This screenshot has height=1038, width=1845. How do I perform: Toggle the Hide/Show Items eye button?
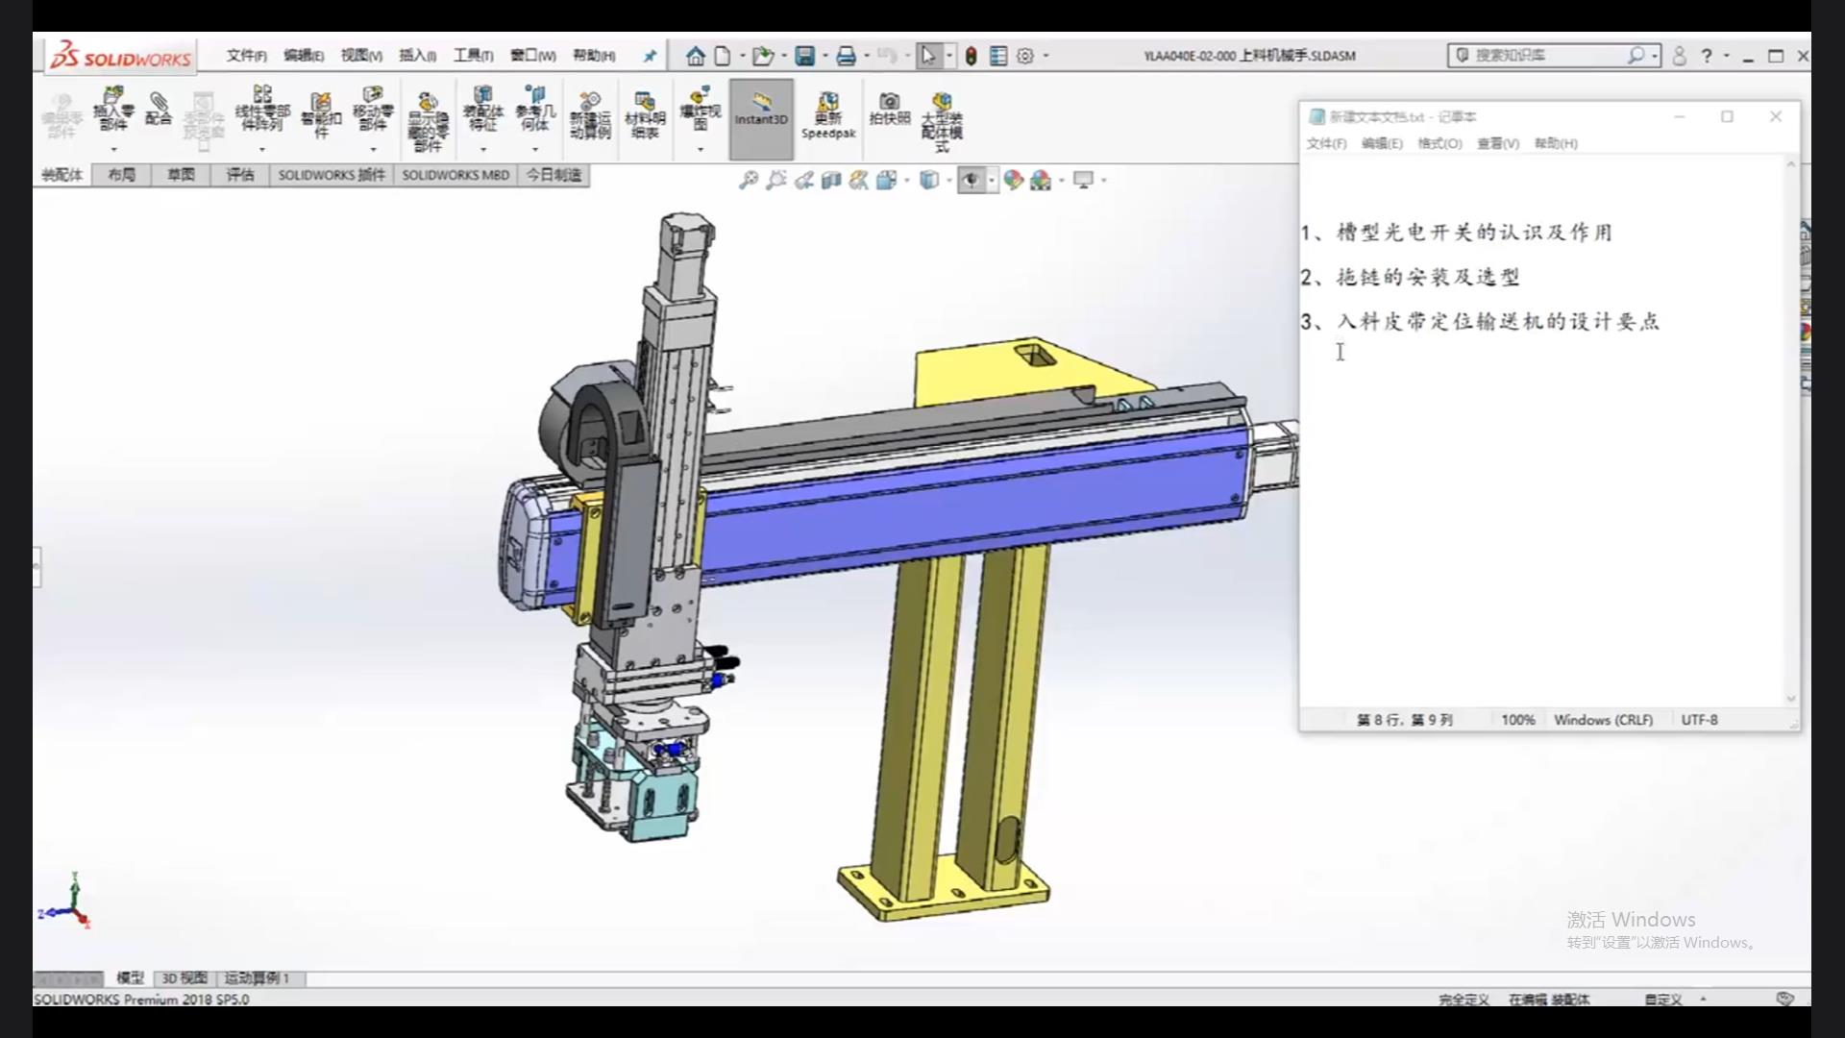pyautogui.click(x=971, y=180)
